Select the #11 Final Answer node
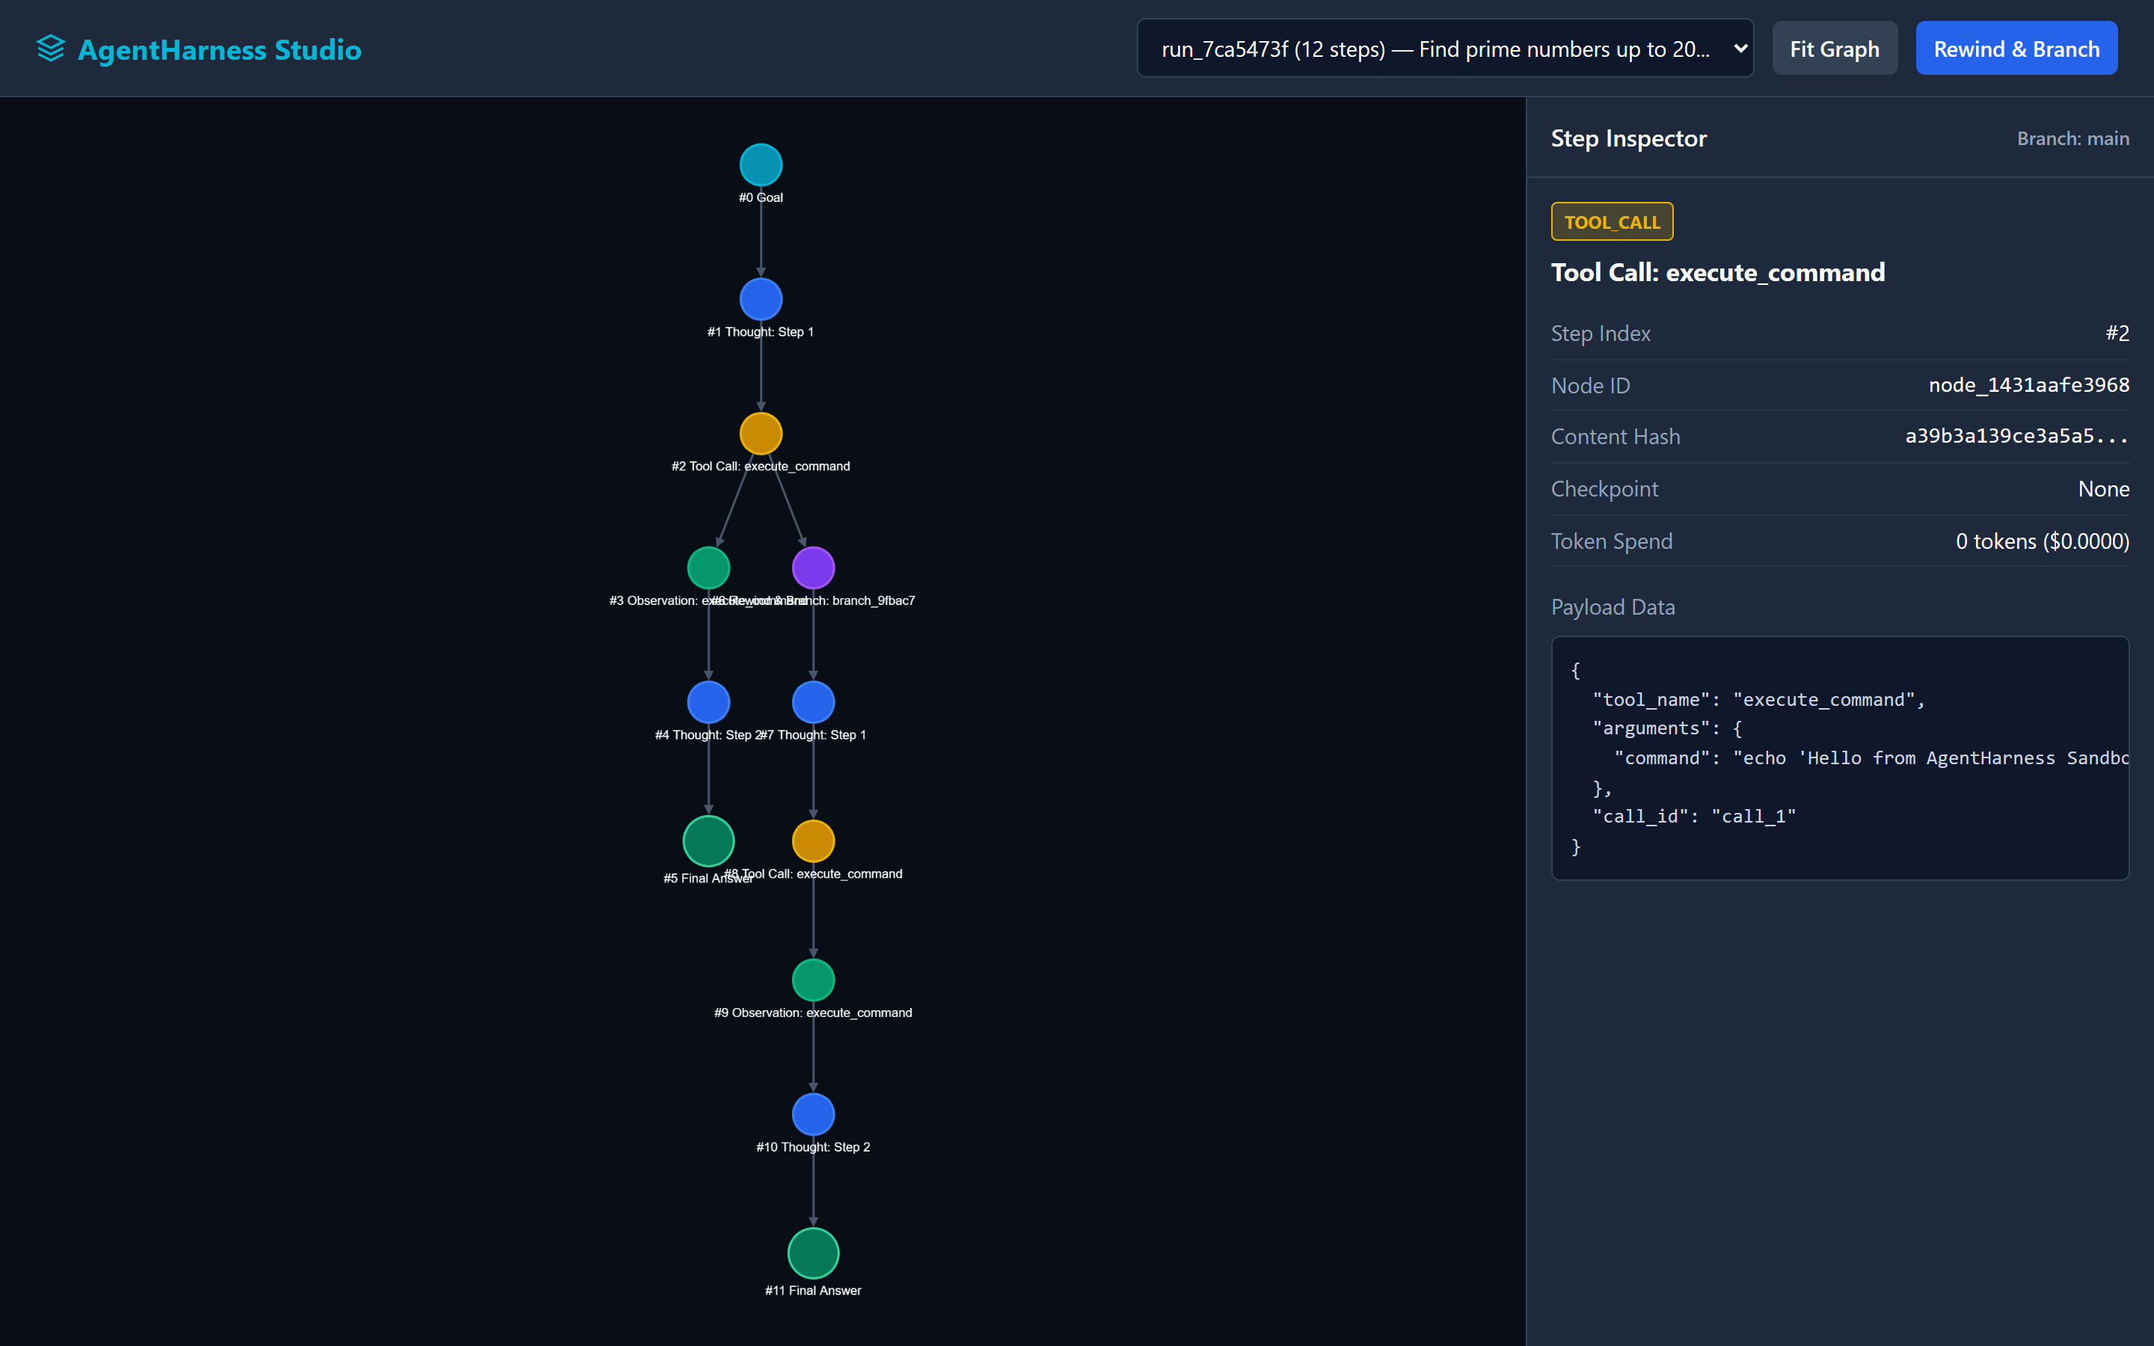The width and height of the screenshot is (2154, 1346). (813, 1253)
